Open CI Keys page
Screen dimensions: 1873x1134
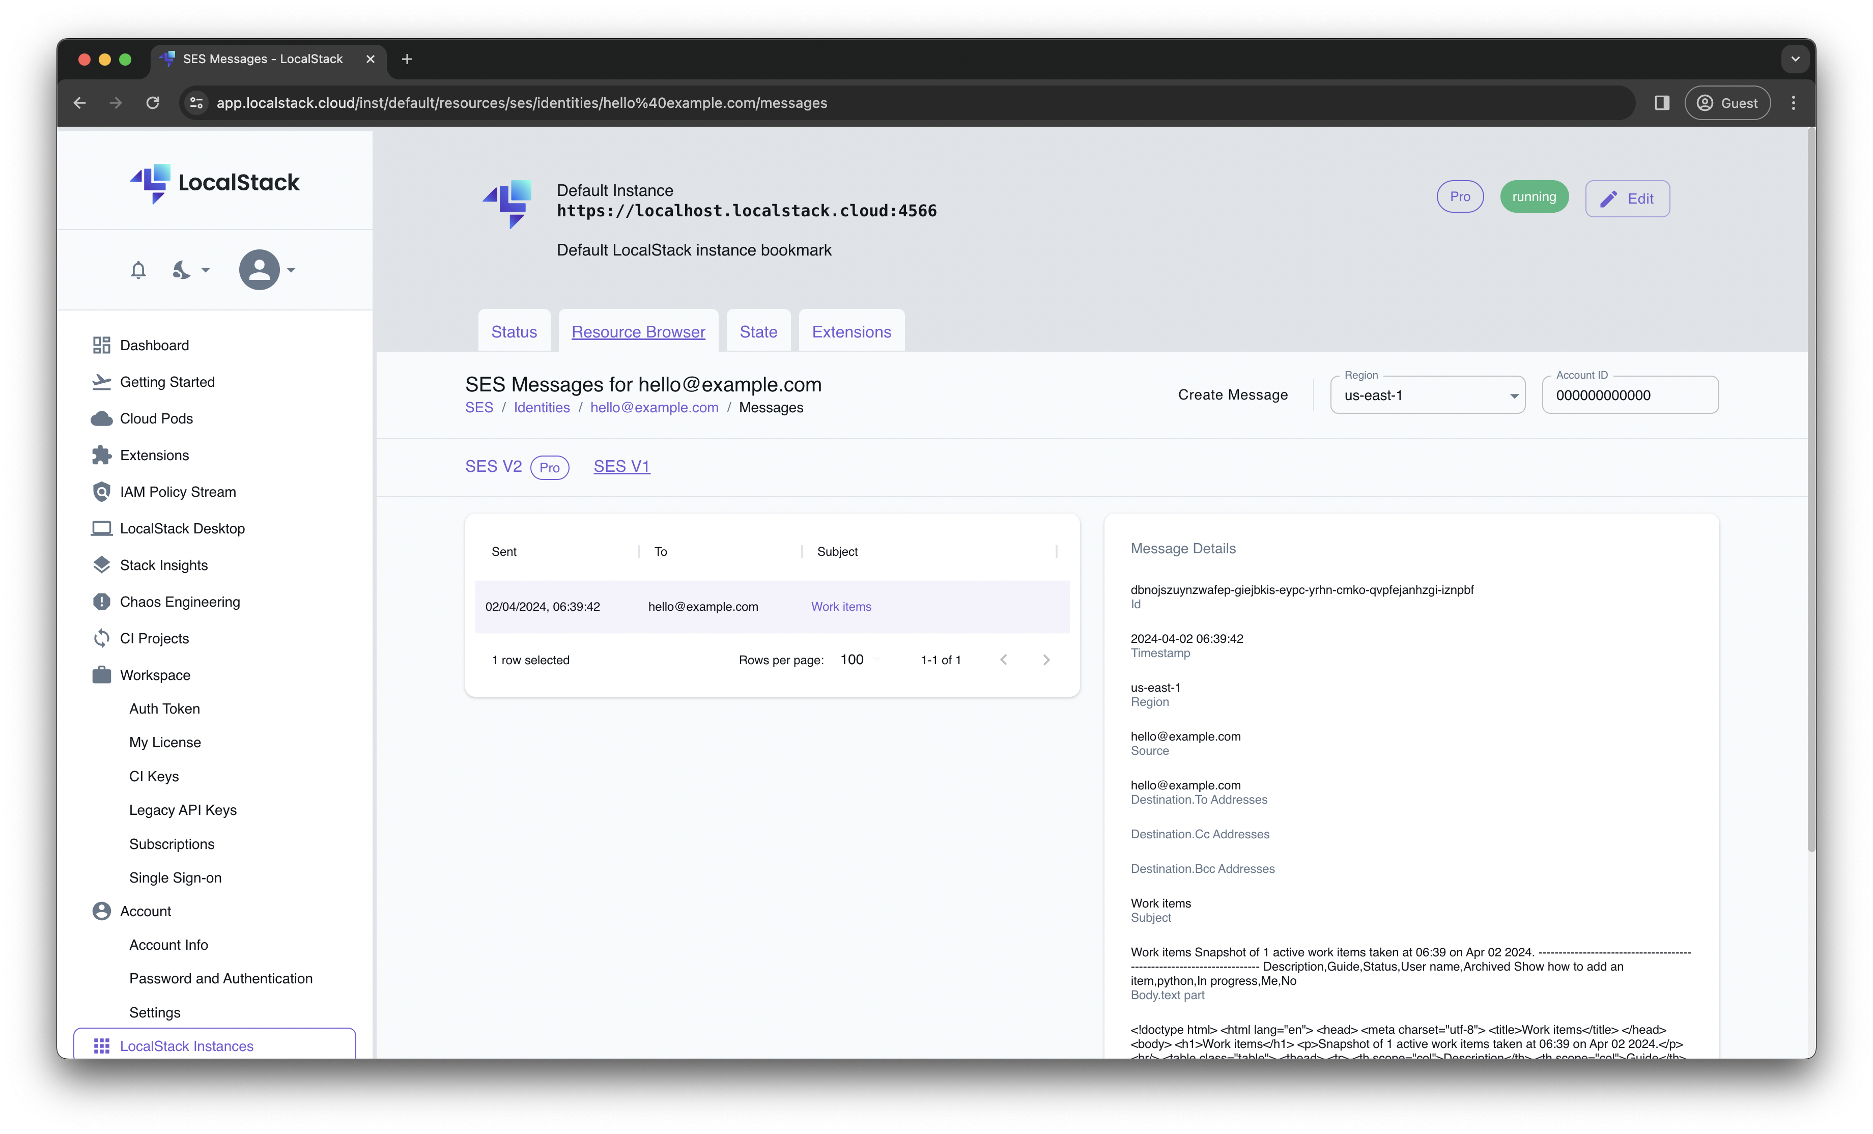tap(154, 776)
